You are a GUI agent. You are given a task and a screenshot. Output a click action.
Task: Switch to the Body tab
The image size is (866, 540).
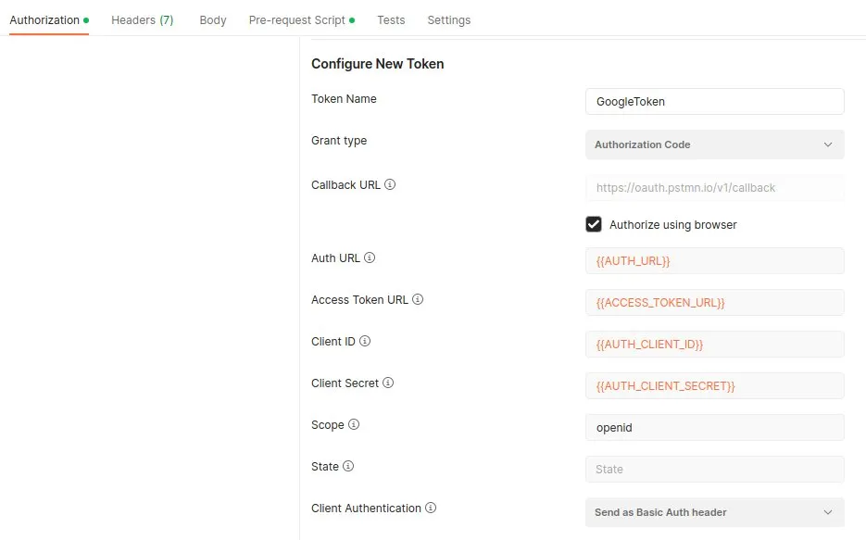click(213, 19)
